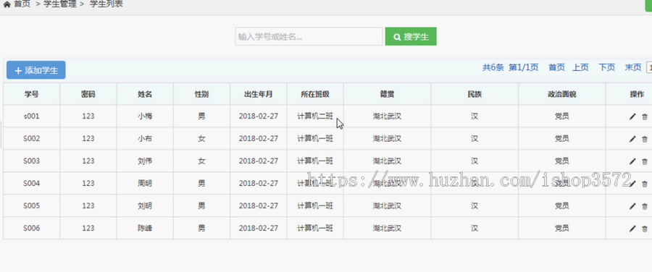Delete student S006 with trash icon
Image resolution: width=652 pixels, height=272 pixels.
645,229
